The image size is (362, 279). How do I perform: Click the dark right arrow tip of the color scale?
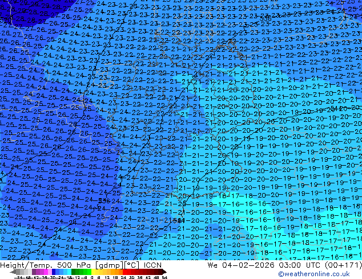coord(164,272)
